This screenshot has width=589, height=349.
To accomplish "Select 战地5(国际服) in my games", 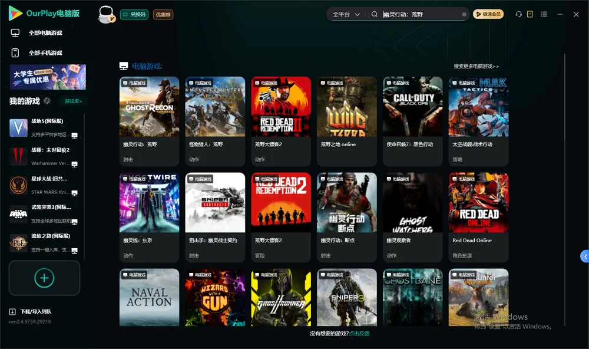I will click(x=45, y=127).
